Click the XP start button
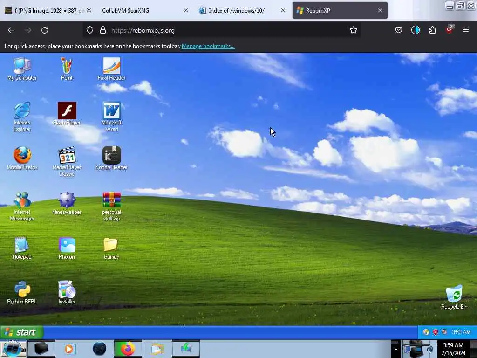477x358 pixels. pyautogui.click(x=21, y=332)
